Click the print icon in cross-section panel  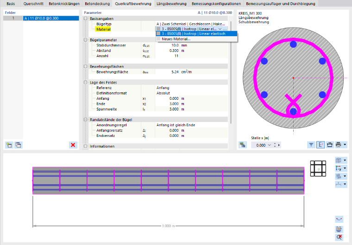pyautogui.click(x=338, y=145)
